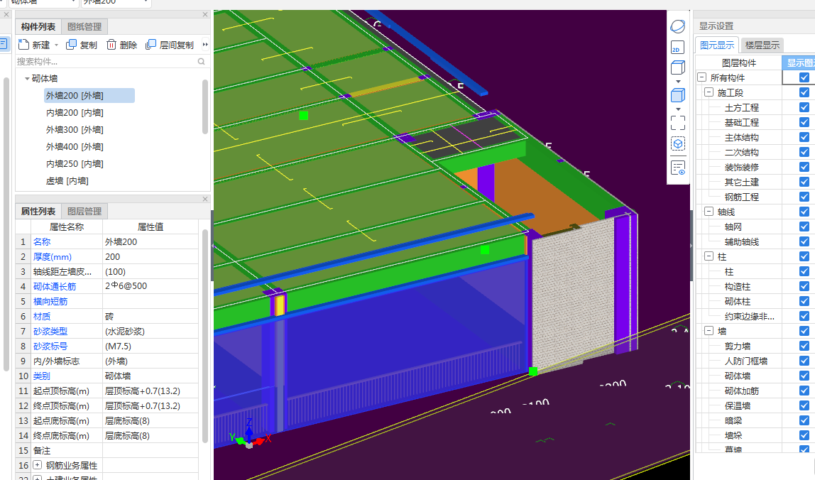Open the 新建 dropdown arrow
Viewport: 815px width, 480px height.
coord(56,45)
